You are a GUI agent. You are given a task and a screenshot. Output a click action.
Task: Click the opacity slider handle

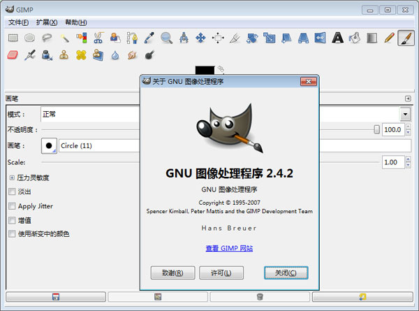(376, 130)
